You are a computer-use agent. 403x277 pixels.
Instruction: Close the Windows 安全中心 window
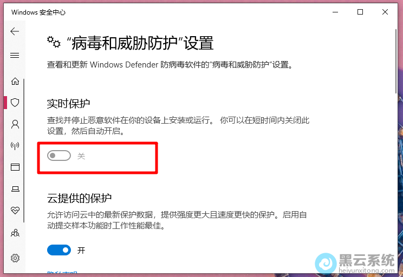point(385,12)
